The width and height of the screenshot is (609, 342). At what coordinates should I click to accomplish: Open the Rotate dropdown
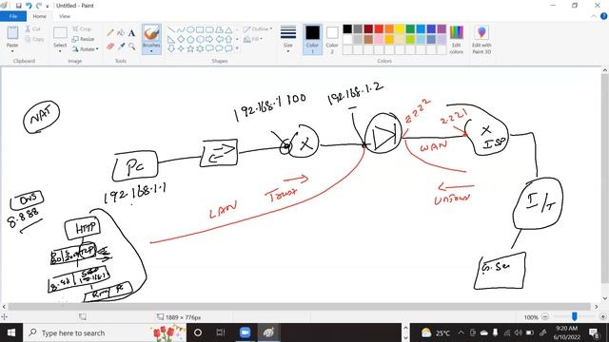coord(86,49)
